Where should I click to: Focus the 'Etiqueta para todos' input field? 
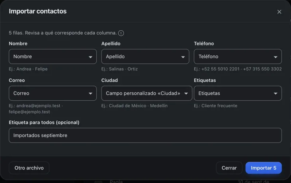pos(145,135)
